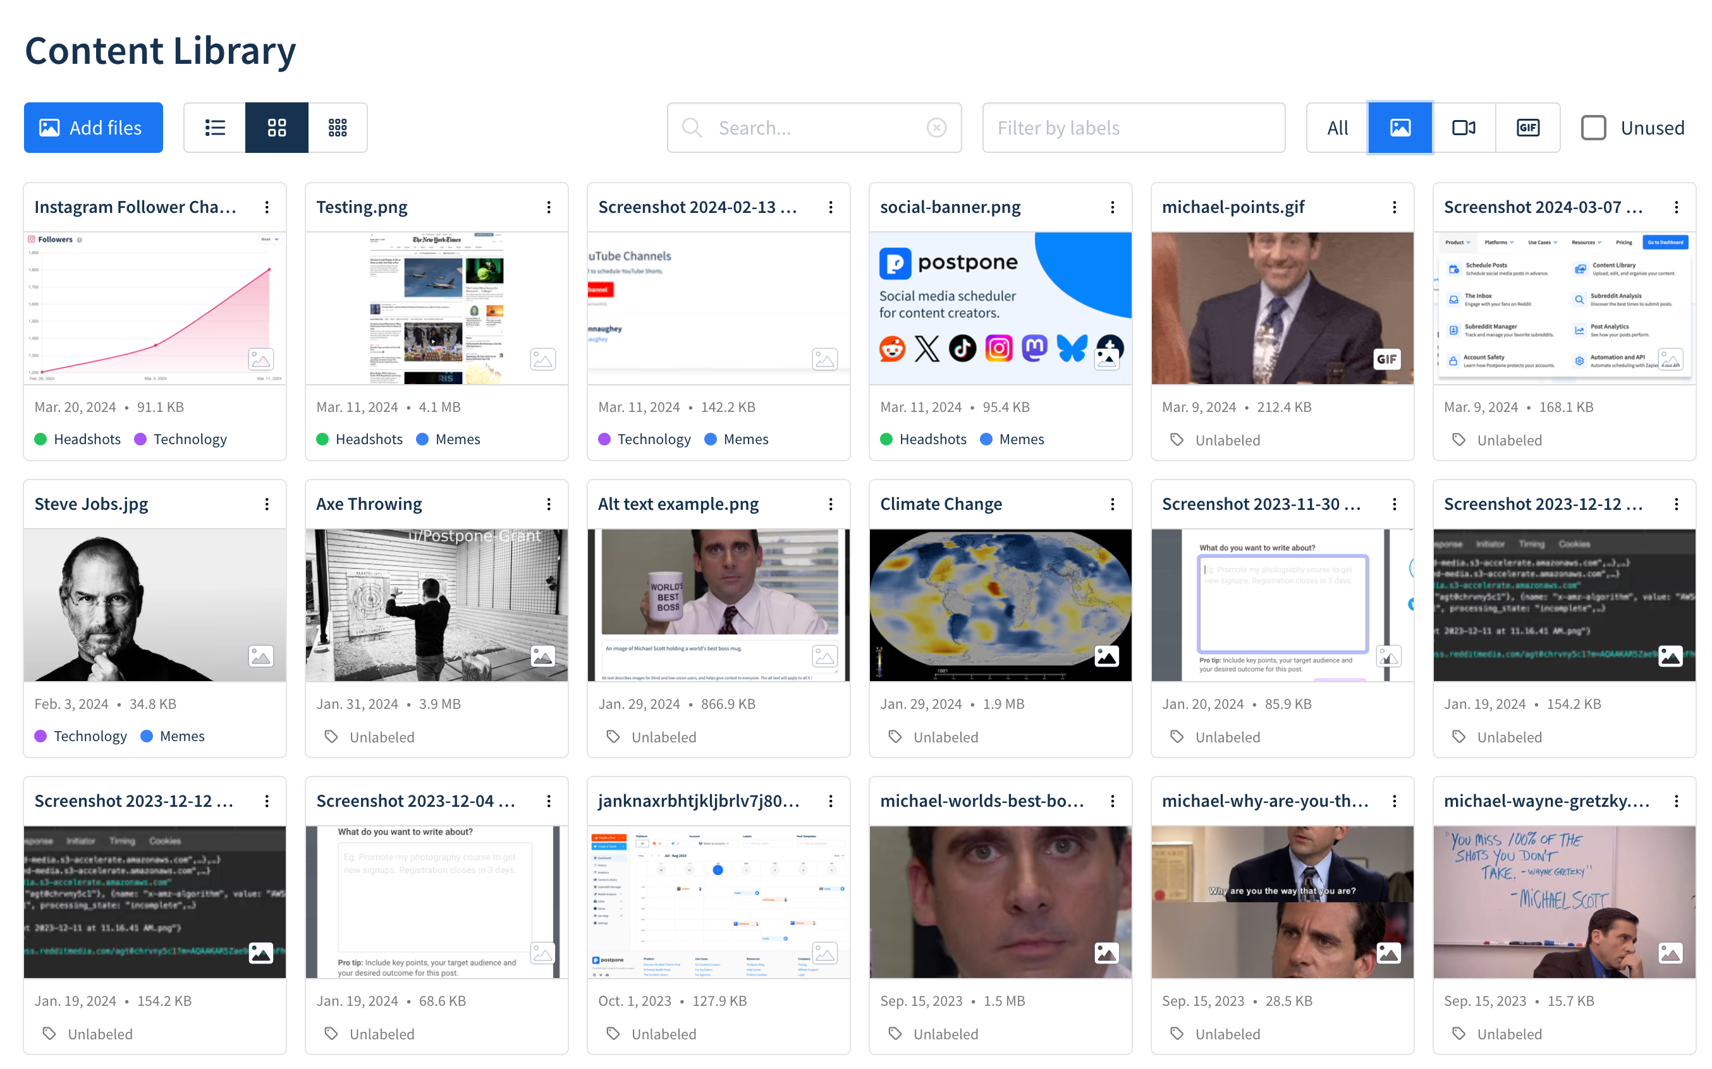The width and height of the screenshot is (1712, 1069).
Task: Open options menu for Screenshot 2023-12-04
Action: click(x=549, y=801)
